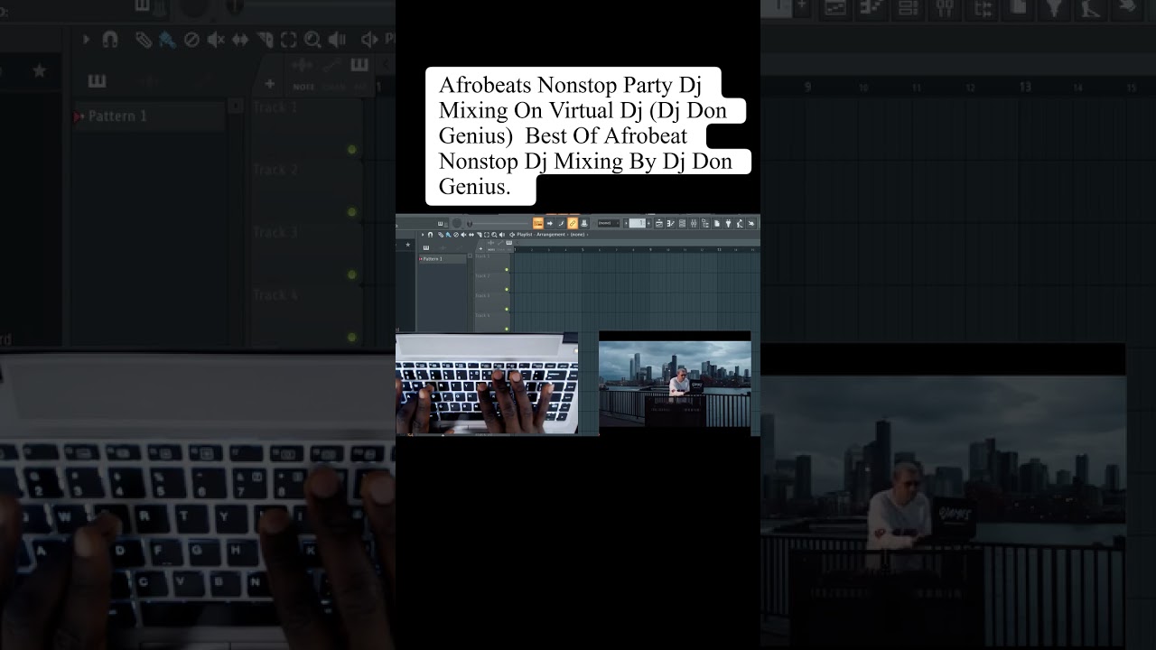Toggle Track 1 green mute dot in dimmed left background
Image resolution: width=1156 pixels, height=650 pixels.
pos(352,149)
